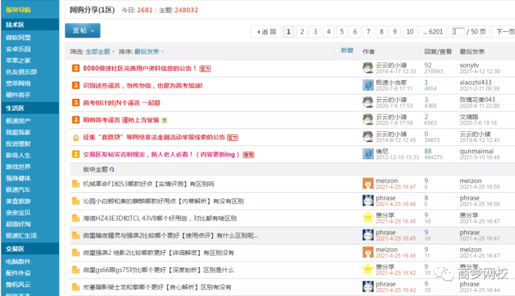Click the page number input field
The height and width of the screenshot is (296, 515).
(x=458, y=32)
